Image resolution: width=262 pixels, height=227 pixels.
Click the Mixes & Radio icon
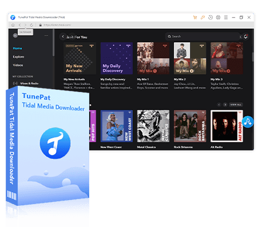point(15,83)
